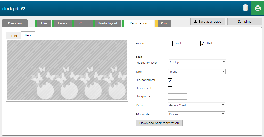
Task: Disable Flip horizontal checkbox
Action: tap(170, 81)
